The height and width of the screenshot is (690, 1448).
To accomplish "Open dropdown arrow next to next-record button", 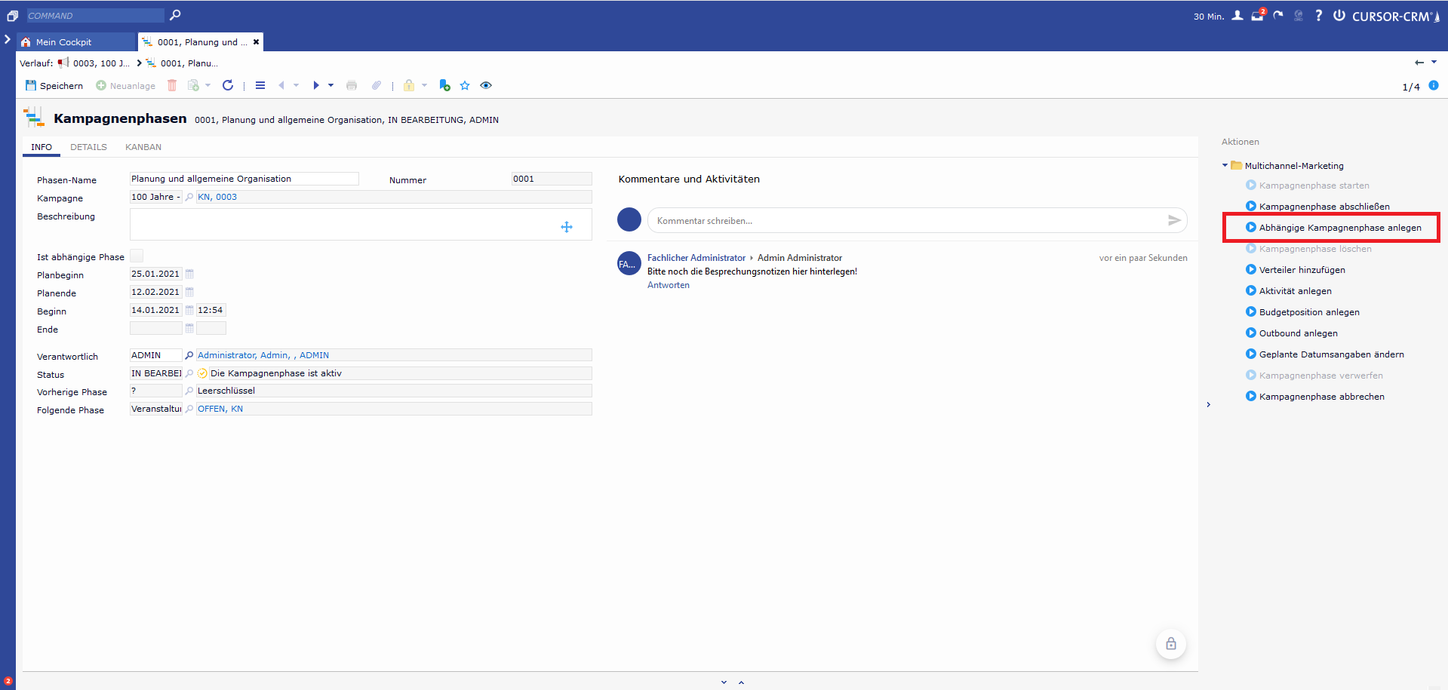I will [331, 85].
